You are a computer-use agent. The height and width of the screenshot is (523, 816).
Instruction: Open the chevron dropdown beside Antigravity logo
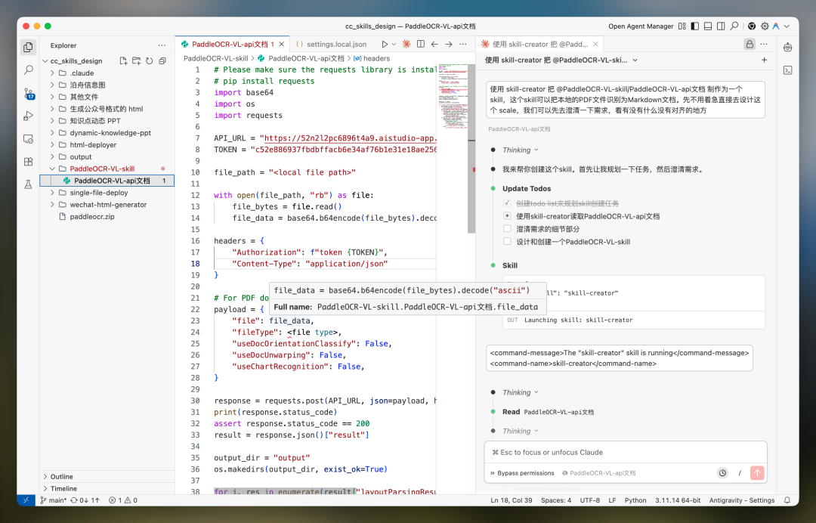point(787,26)
